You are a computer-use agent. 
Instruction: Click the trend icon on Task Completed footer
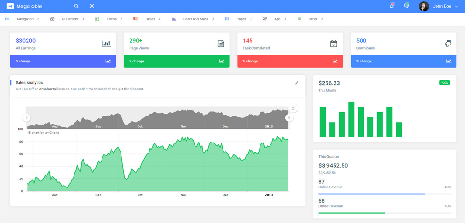tap(335, 61)
